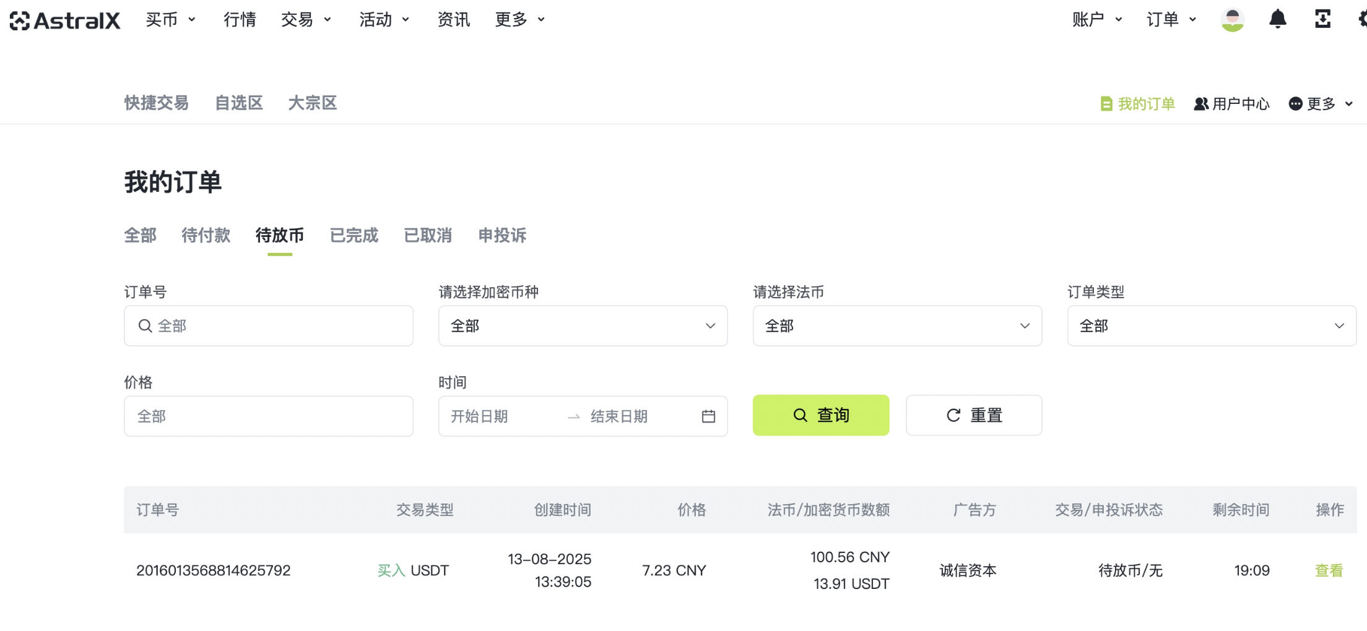Focus the 价格 input field
Image resolution: width=1367 pixels, height=631 pixels.
click(x=269, y=416)
